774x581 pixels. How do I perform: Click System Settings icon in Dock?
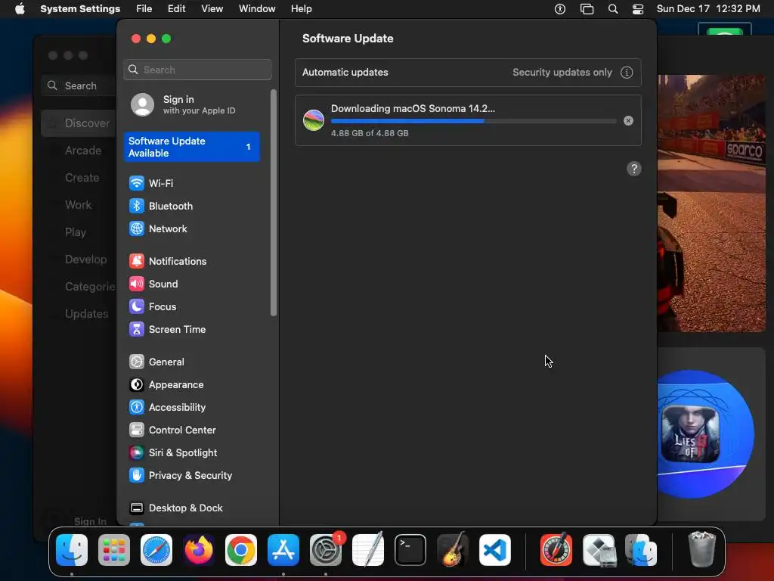click(326, 550)
